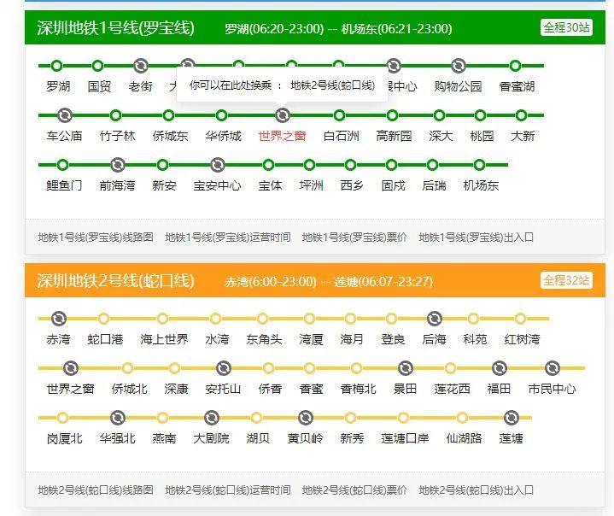Click the 华强北 transfer station icon

tap(118, 418)
